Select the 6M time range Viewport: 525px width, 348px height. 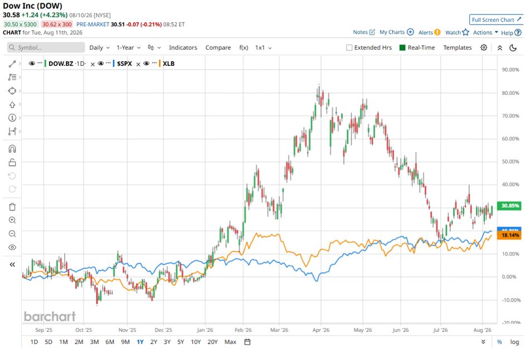(110, 342)
